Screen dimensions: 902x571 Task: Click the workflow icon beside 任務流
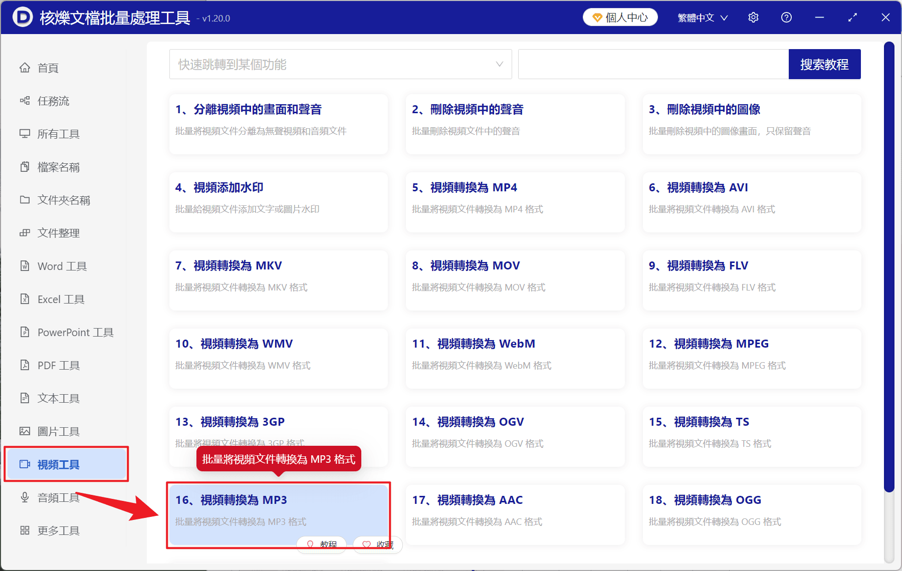coord(25,101)
